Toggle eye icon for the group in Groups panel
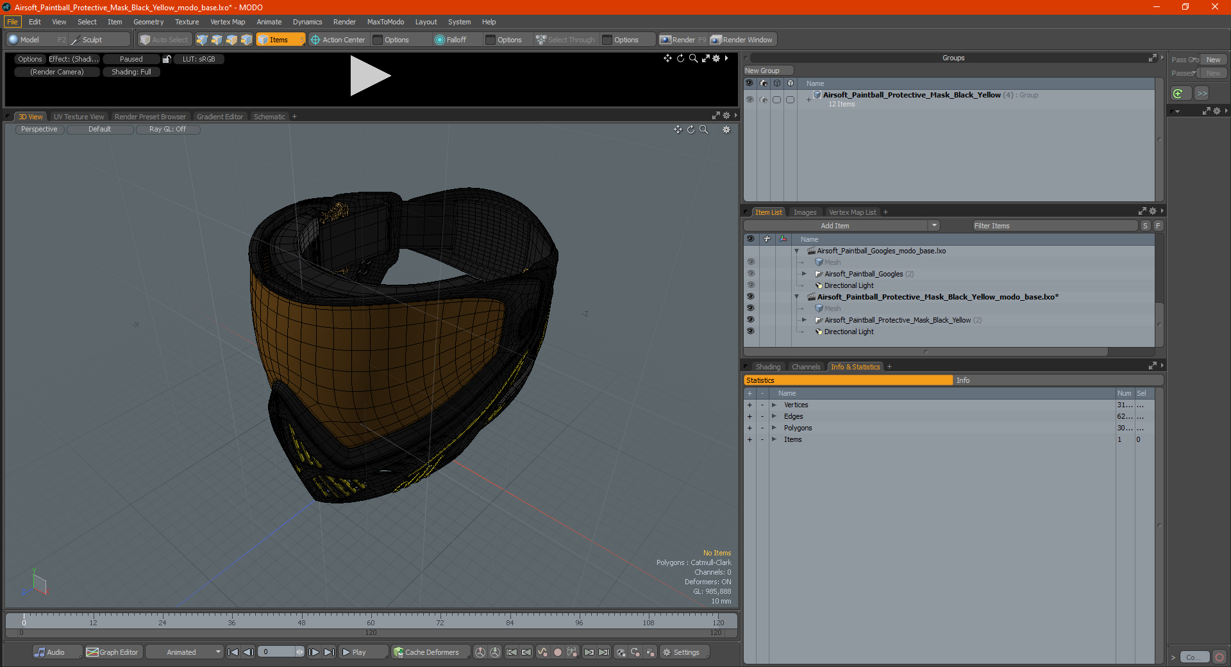1231x667 pixels. pyautogui.click(x=749, y=99)
